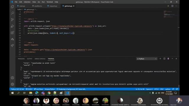
Task: Split the terminal panel
Action: [164, 59]
